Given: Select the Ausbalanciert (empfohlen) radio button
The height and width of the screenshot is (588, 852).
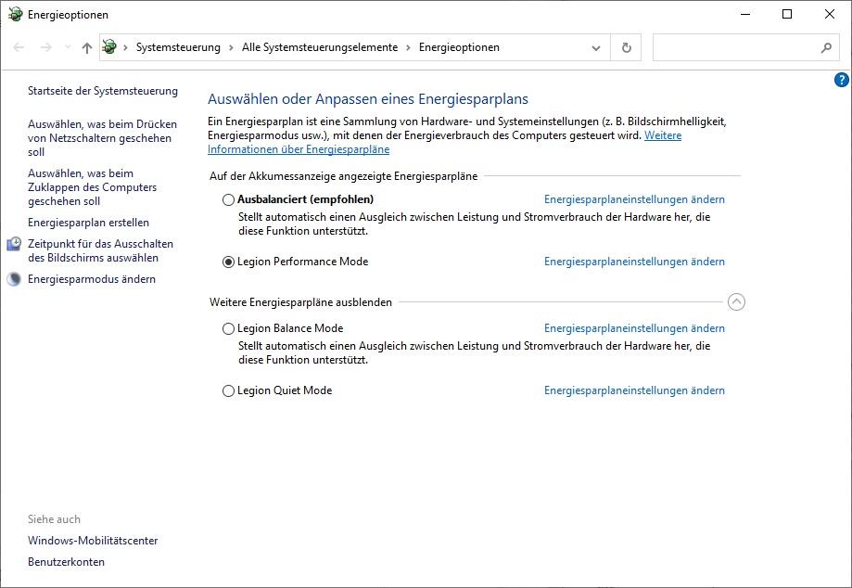Looking at the screenshot, I should (x=228, y=200).
